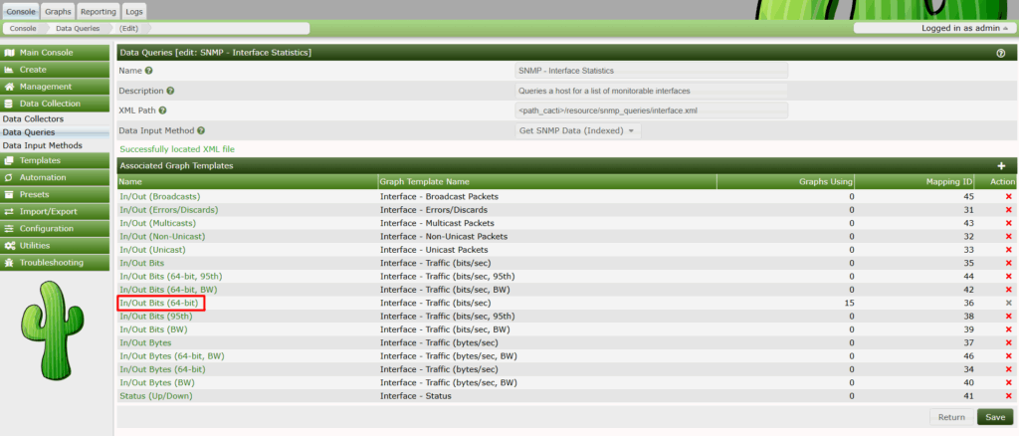
Task: Open the In/Out (Multicasts) template link
Action: [x=160, y=223]
